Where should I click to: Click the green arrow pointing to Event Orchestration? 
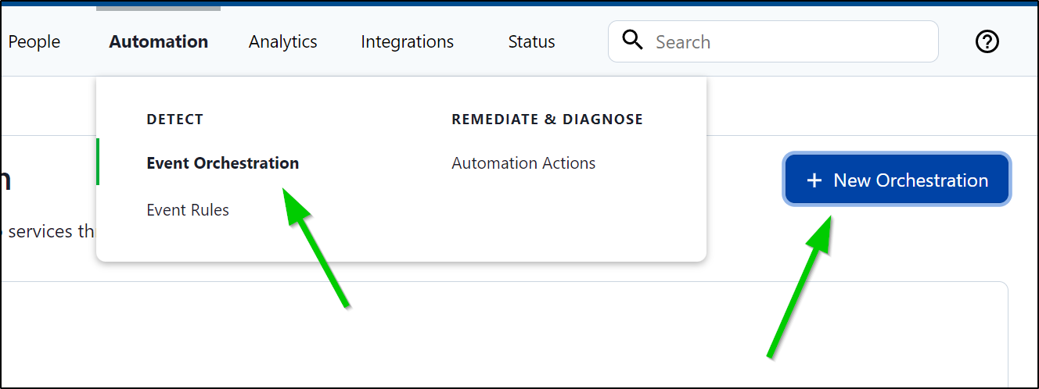click(x=315, y=245)
